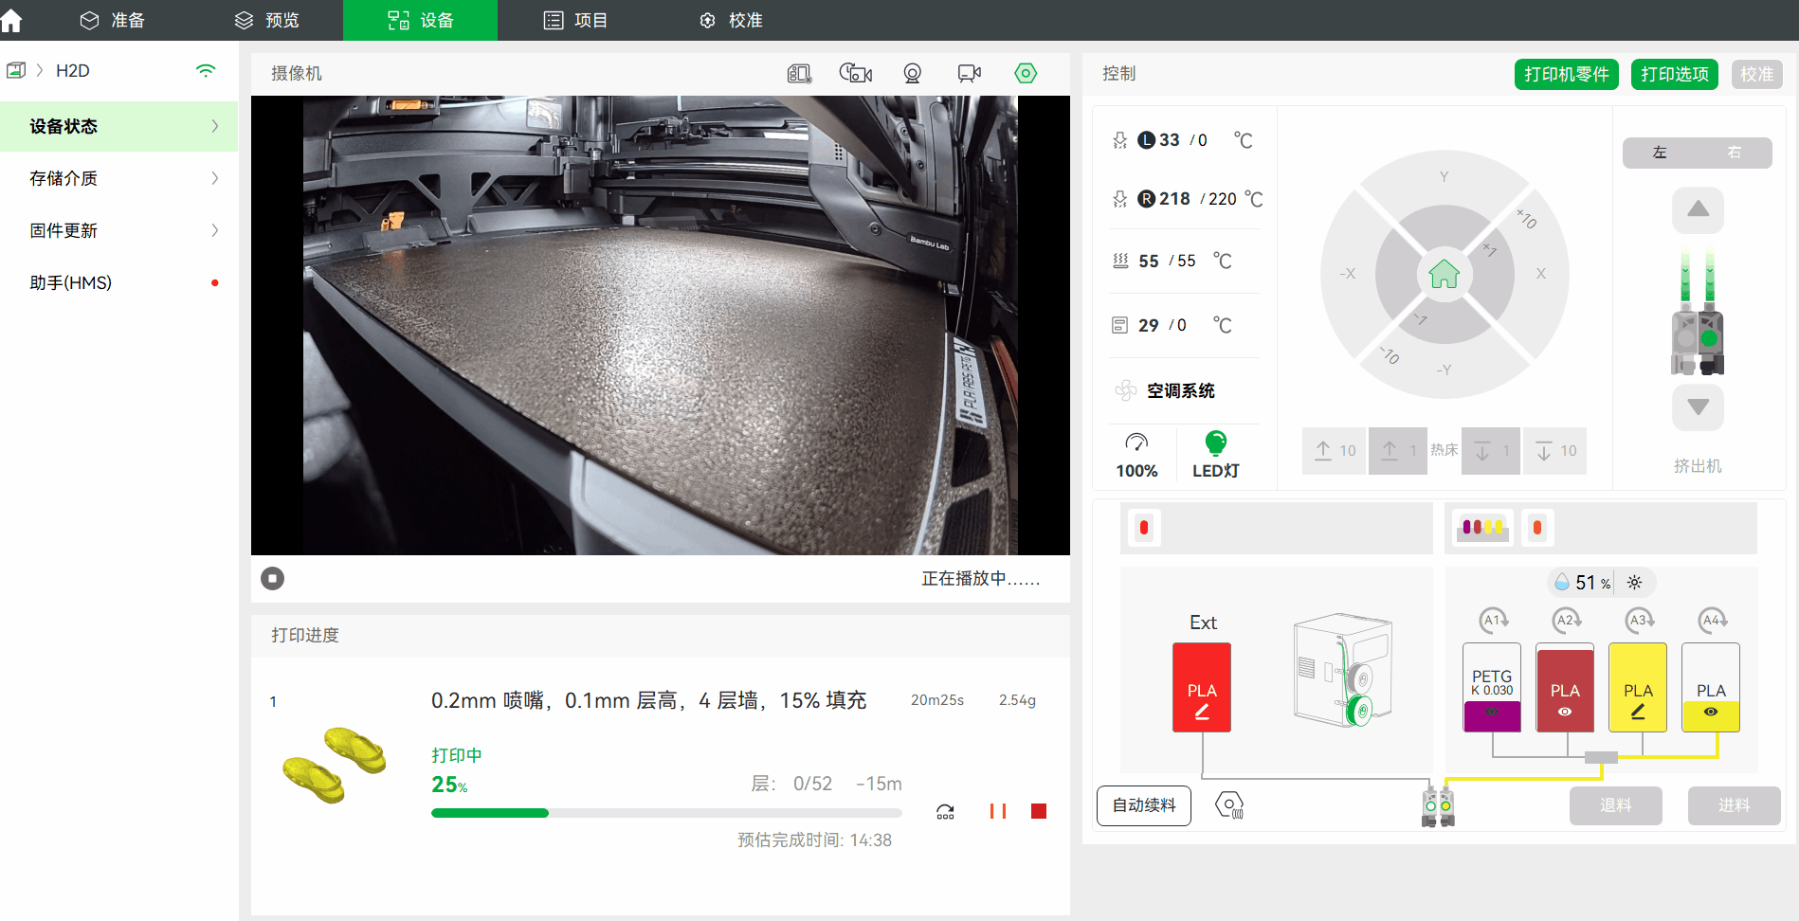The height and width of the screenshot is (921, 1799).
Task: Toggle the video recording camera icon
Action: click(969, 73)
